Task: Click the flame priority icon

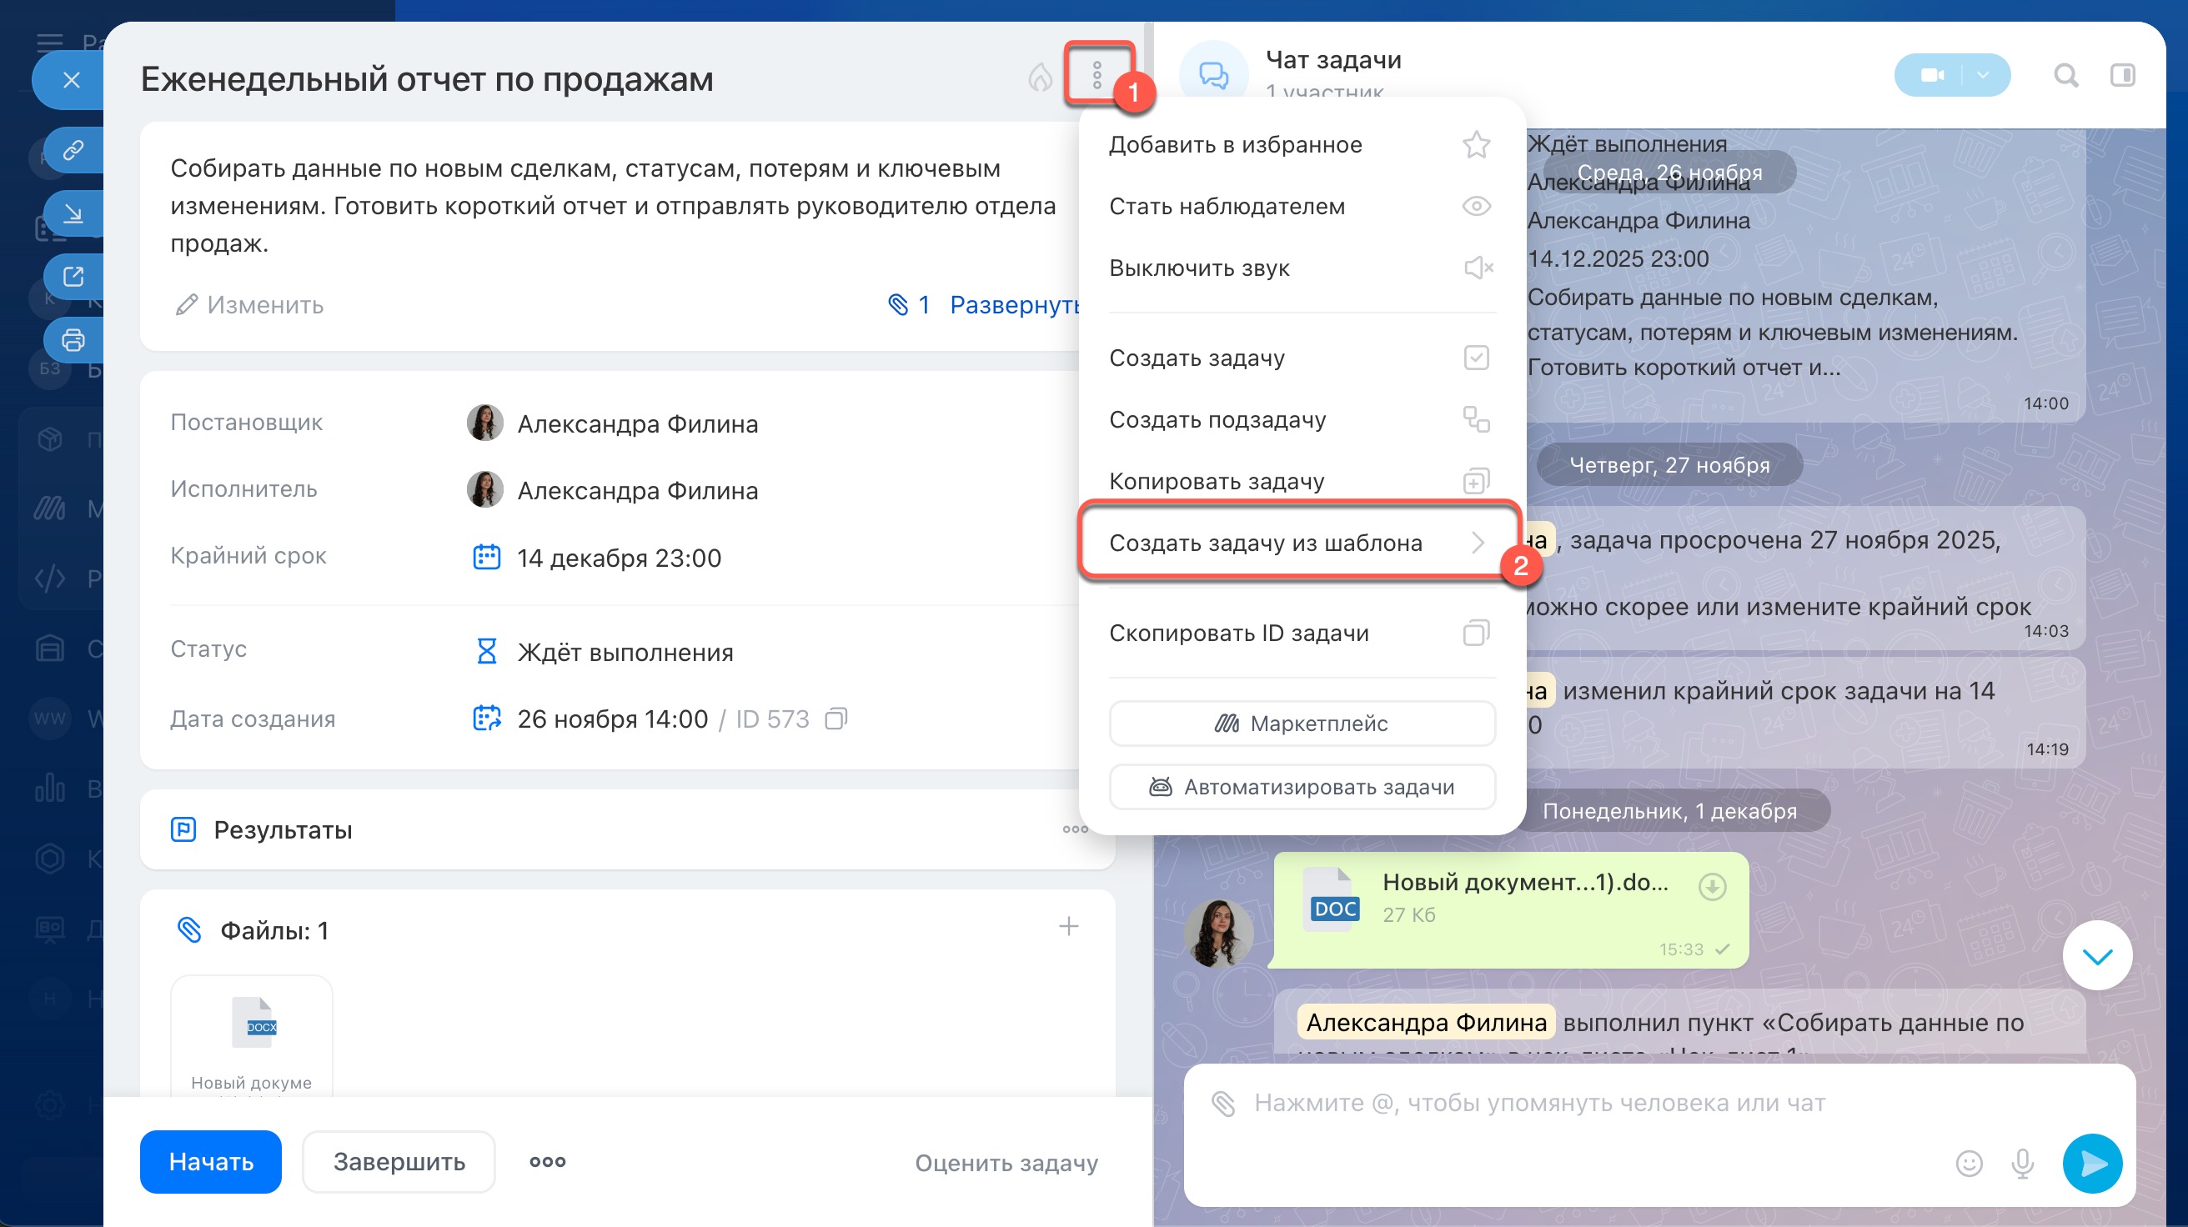Action: pos(1040,78)
